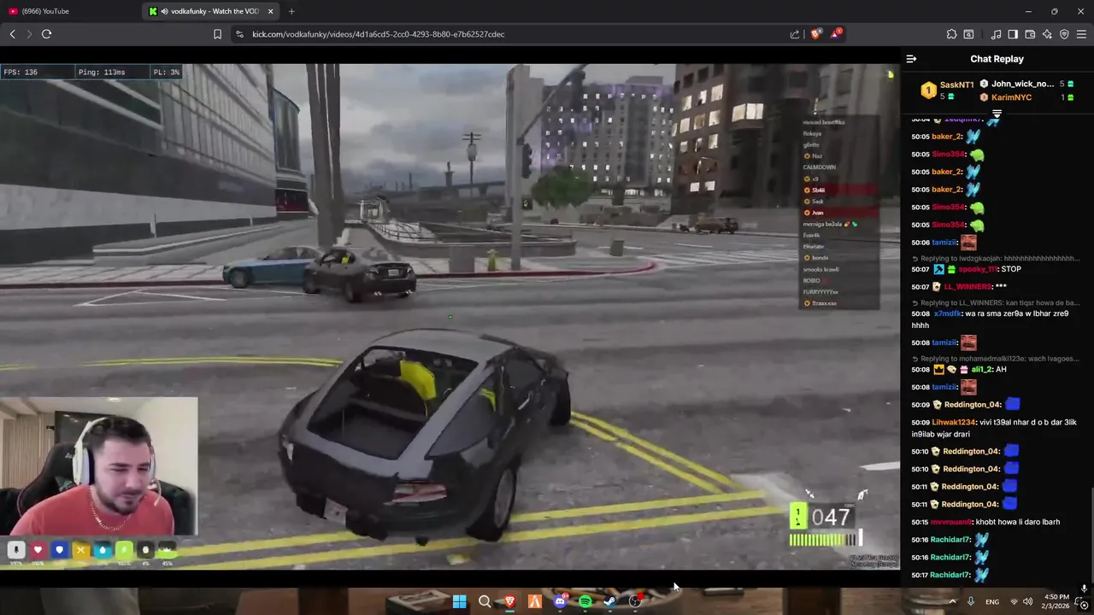
Task: Expand the leaderboard handle below gifters
Action: pyautogui.click(x=997, y=113)
